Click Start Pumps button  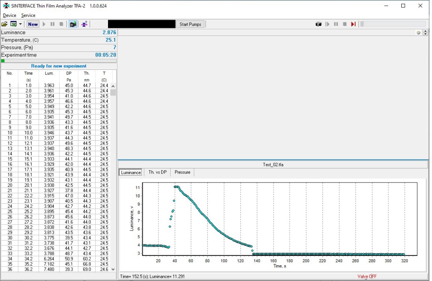click(x=190, y=24)
